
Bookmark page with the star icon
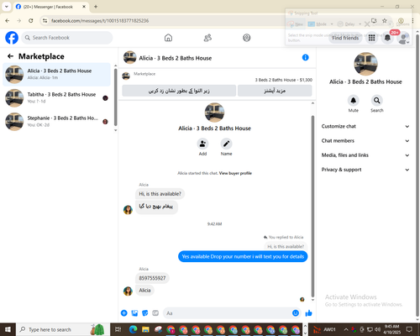coord(385,20)
